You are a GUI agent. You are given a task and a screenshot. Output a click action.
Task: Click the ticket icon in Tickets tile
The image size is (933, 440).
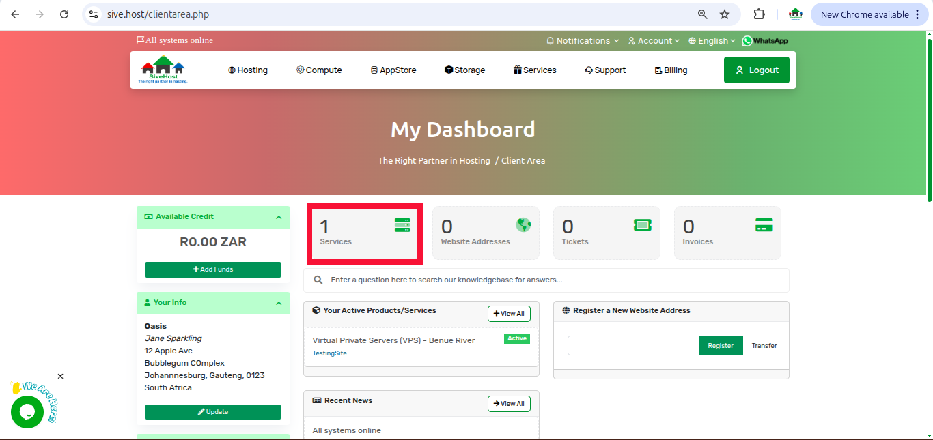[643, 225]
